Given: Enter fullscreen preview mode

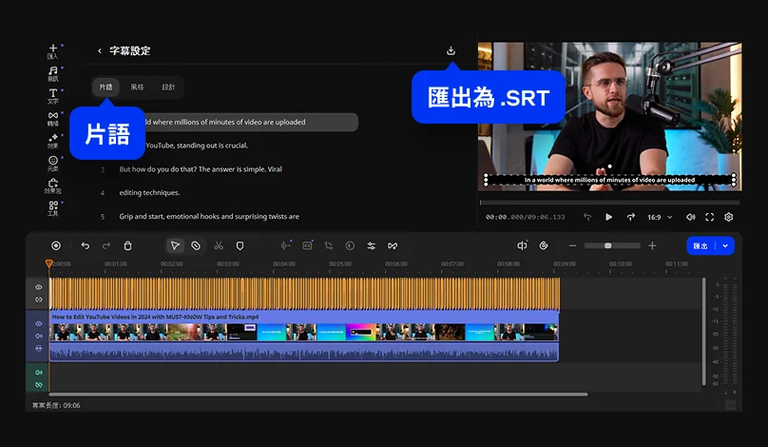Looking at the screenshot, I should (709, 217).
